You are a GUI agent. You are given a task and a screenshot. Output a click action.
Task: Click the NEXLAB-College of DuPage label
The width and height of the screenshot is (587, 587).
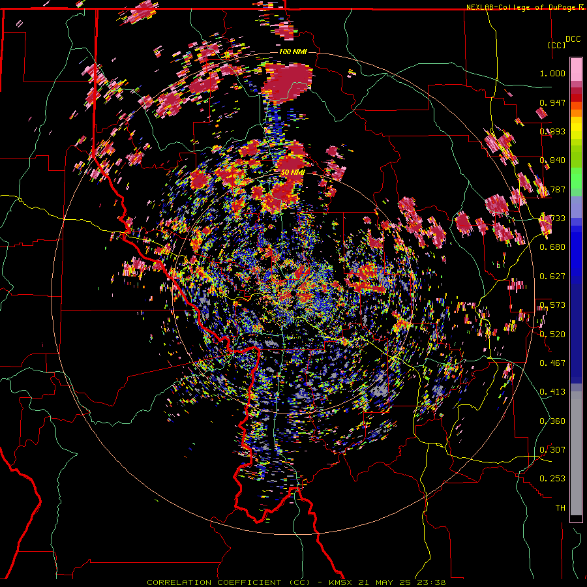point(522,7)
